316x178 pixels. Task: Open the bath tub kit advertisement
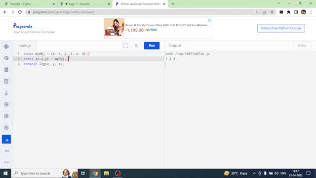[x=158, y=28]
